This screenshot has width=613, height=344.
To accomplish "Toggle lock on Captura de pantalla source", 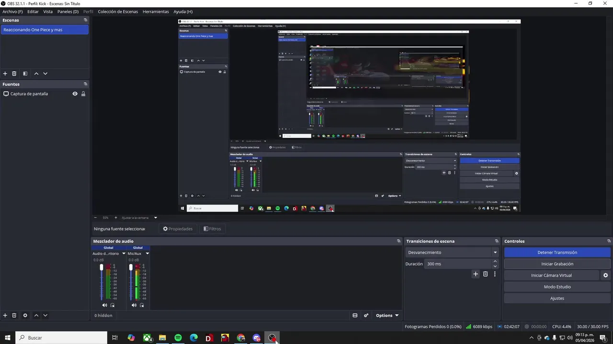I will (83, 94).
